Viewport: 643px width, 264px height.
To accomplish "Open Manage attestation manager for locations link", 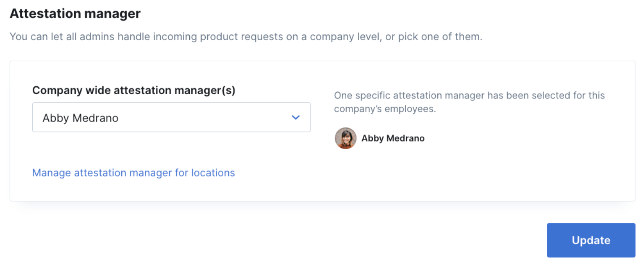I will click(133, 173).
